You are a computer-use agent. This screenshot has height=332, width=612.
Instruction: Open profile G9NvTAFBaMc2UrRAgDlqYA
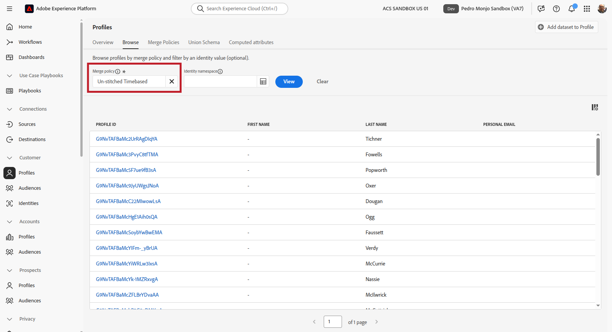[x=126, y=139]
